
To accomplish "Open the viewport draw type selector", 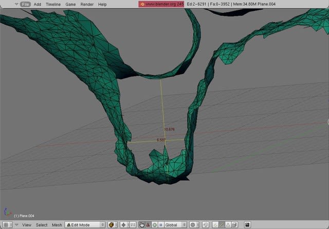I will click(113, 225).
